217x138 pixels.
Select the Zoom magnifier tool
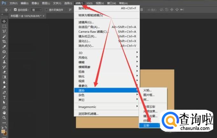(4, 118)
